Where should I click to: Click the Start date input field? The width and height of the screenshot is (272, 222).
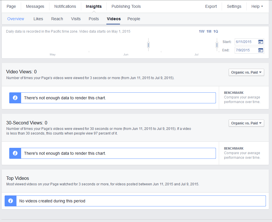coord(246,42)
